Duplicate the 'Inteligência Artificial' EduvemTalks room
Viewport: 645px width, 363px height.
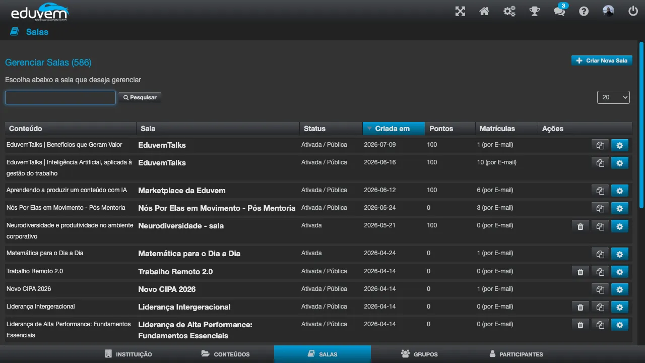[600, 163]
